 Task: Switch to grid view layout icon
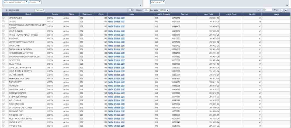tap(131, 10)
